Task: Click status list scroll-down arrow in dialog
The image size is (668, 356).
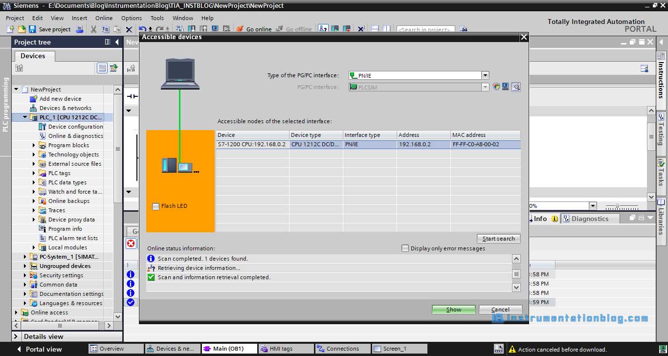Action: 516,288
